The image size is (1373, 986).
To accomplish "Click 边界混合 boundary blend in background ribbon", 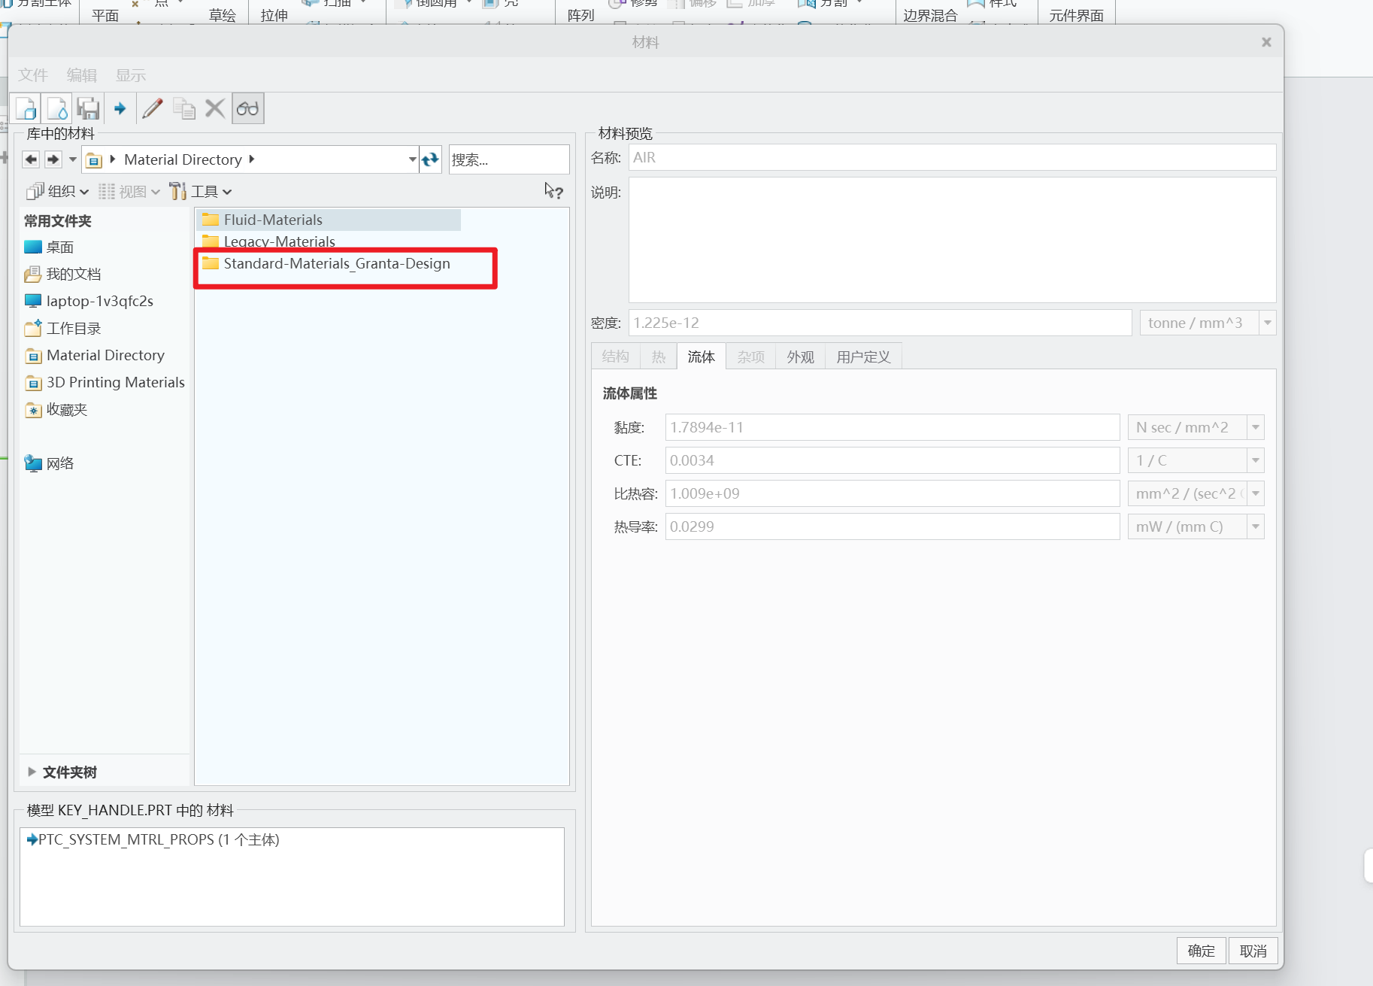I will click(930, 15).
